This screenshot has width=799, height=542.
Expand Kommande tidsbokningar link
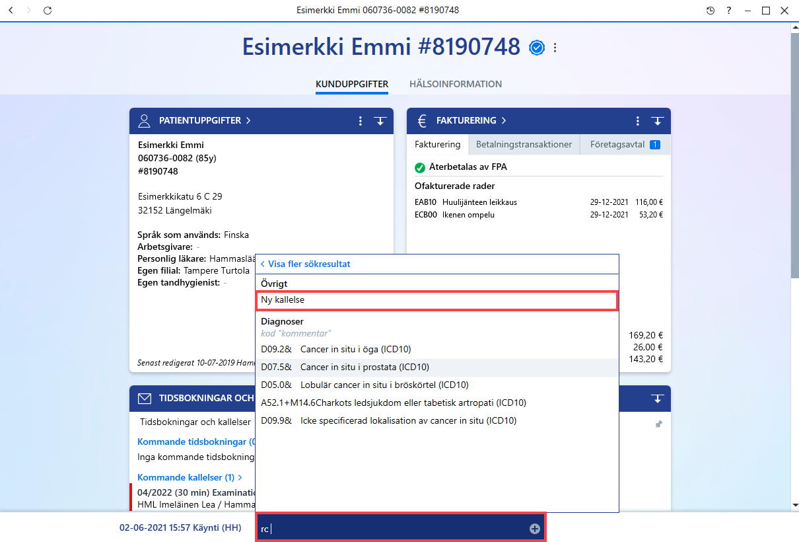(x=195, y=442)
